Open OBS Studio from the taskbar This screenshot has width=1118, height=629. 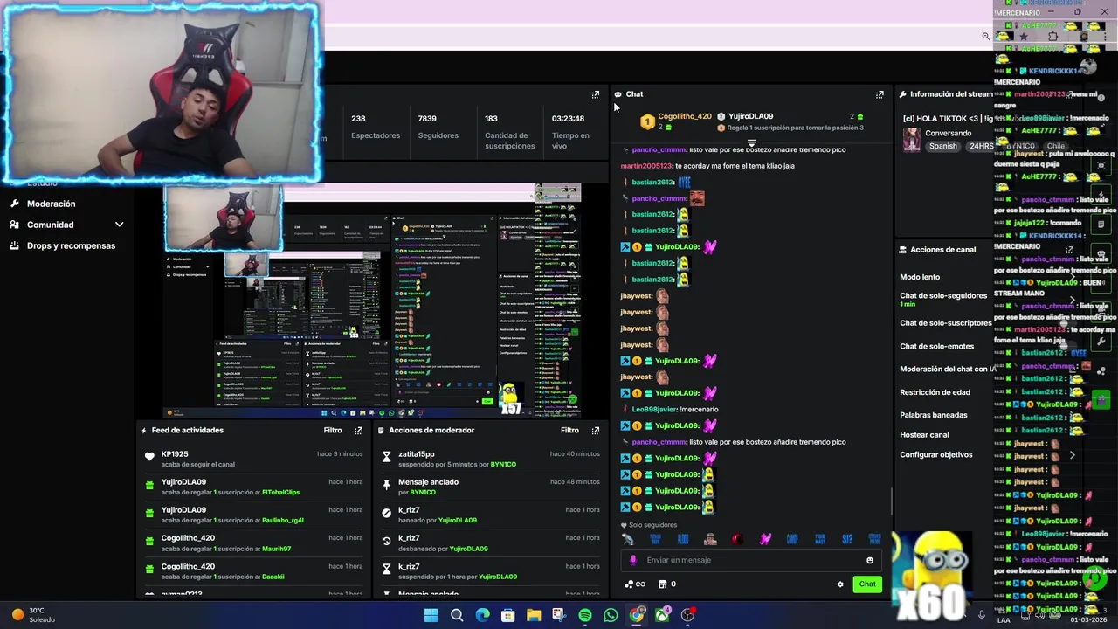pyautogui.click(x=687, y=615)
